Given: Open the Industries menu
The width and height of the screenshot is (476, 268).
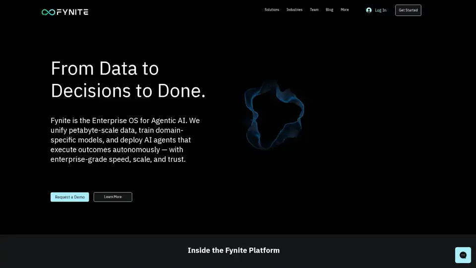Looking at the screenshot, I should [294, 10].
